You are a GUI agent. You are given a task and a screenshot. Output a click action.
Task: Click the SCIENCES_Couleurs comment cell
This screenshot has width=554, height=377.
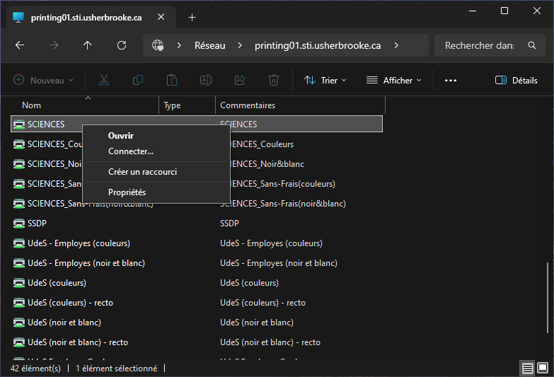(262, 144)
